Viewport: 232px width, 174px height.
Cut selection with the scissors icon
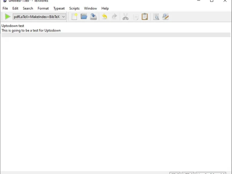click(126, 17)
